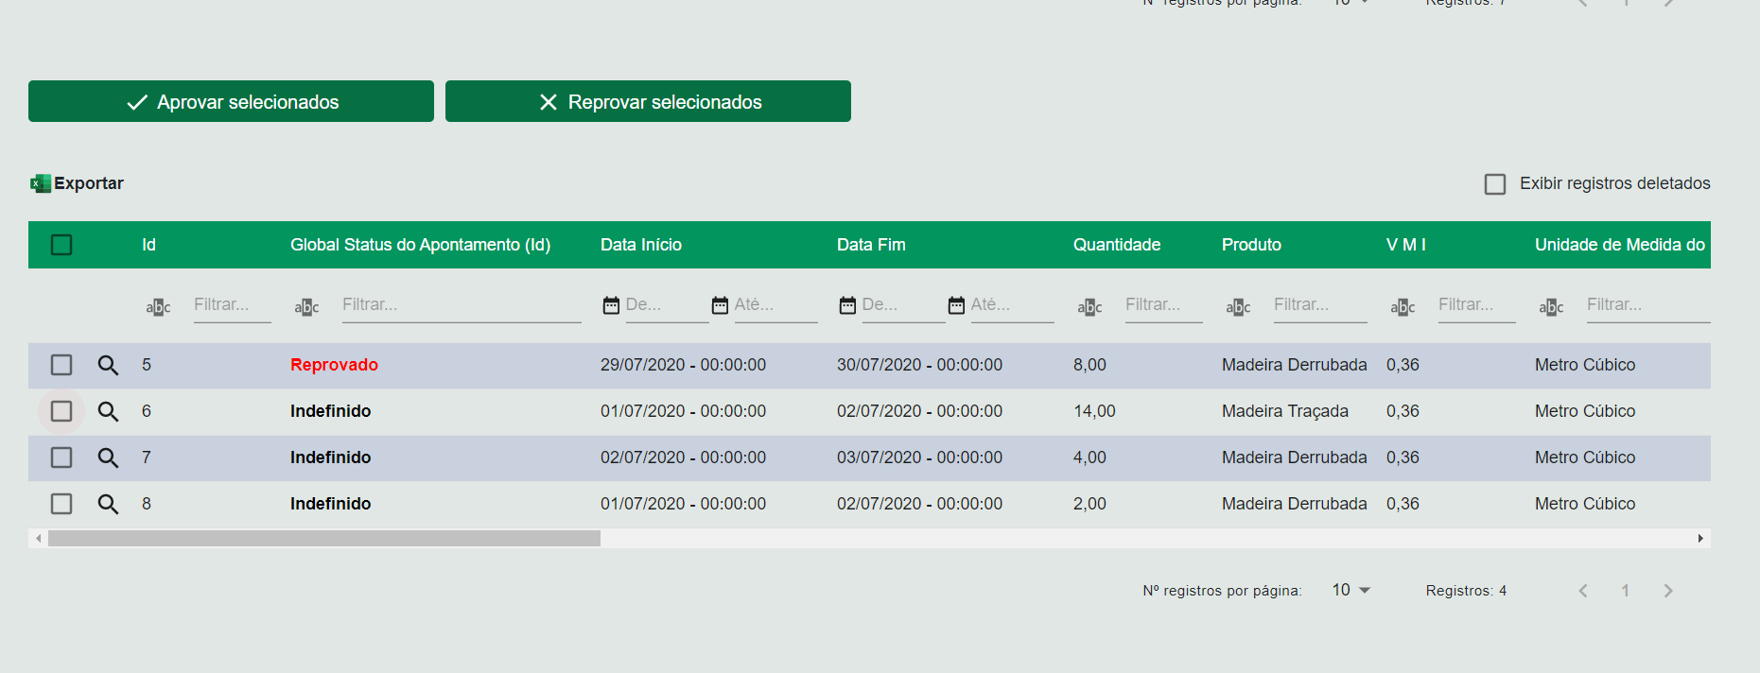Viewport: 1760px width, 673px height.
Task: Open records per page dropdown
Action: (x=1351, y=590)
